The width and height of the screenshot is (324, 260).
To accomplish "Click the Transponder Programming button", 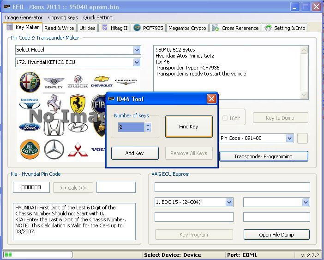I will [263, 156].
